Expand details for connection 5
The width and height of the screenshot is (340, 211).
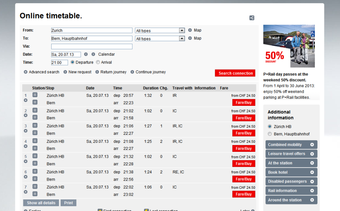(25, 161)
